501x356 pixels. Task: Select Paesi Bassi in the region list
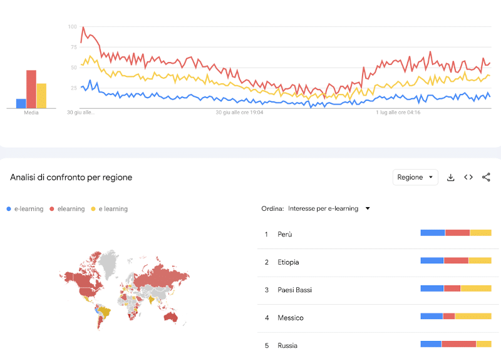(294, 290)
